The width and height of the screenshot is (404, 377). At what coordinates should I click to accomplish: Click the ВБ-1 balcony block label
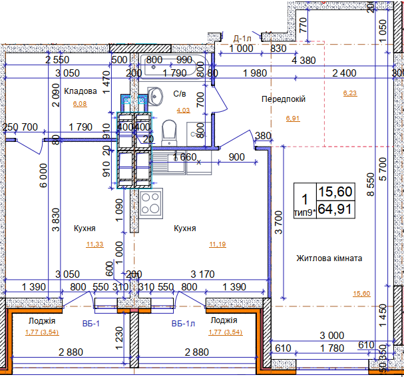(91, 323)
